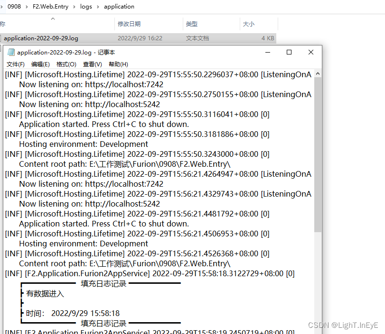Open the 文件(F) menu

(15, 64)
